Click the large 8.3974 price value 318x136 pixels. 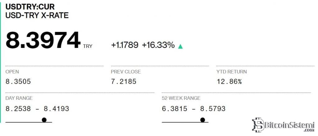tap(43, 41)
